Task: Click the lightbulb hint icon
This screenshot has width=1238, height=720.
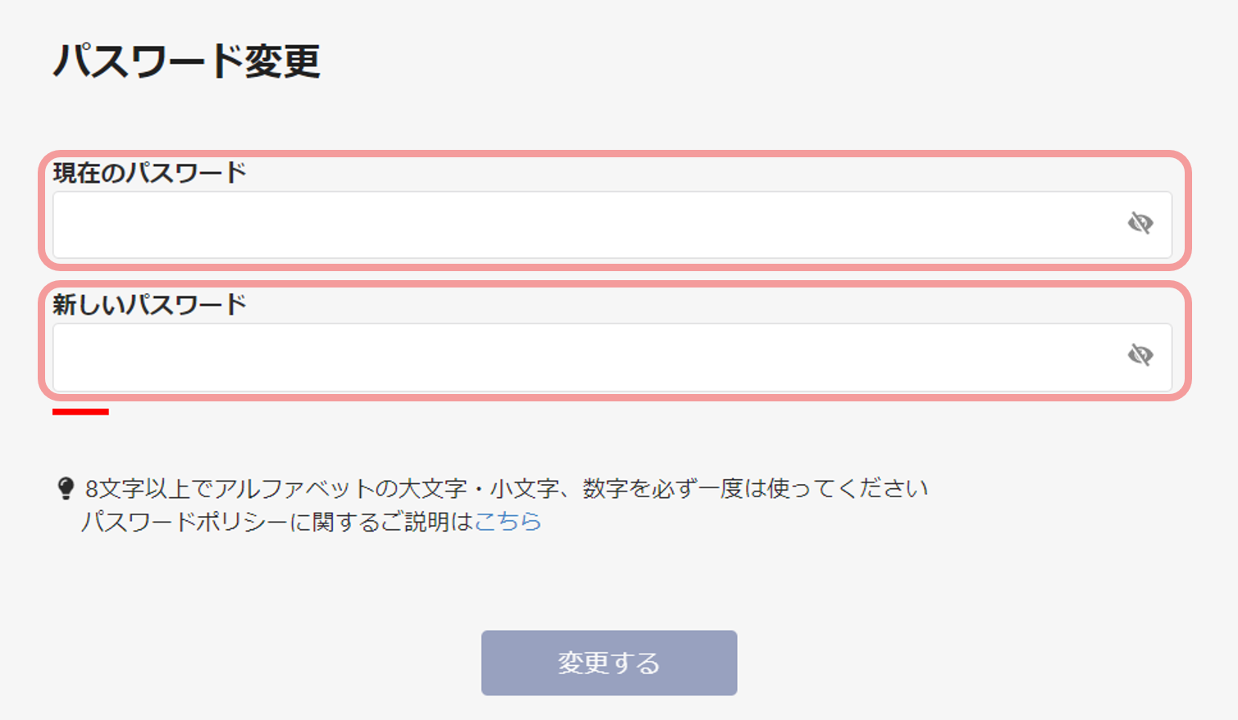Action: (66, 489)
